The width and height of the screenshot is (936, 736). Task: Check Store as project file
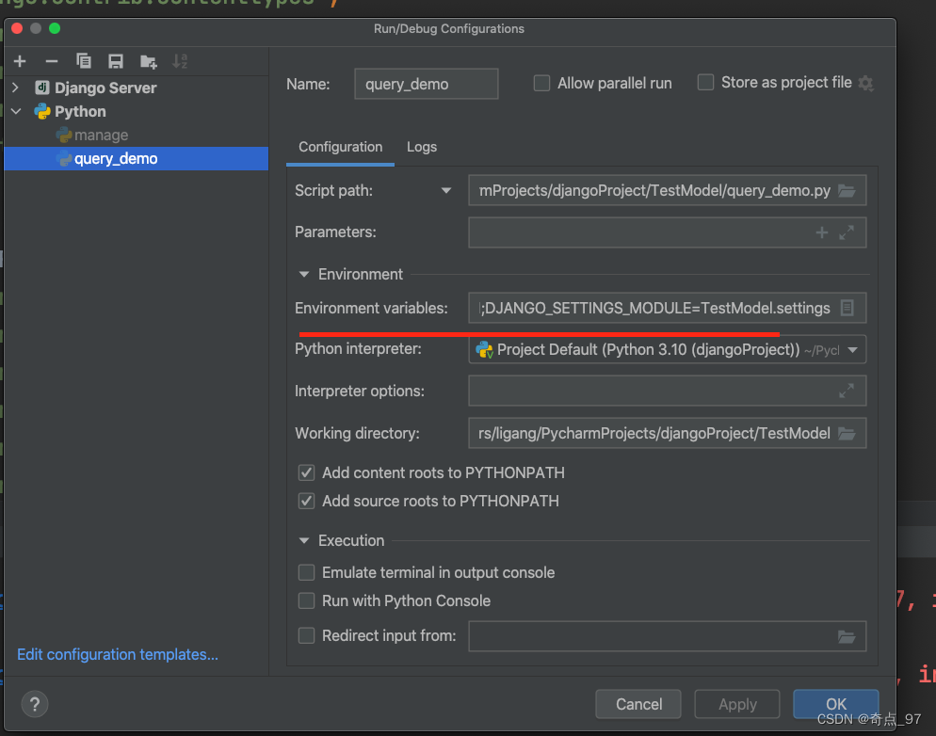(x=705, y=82)
